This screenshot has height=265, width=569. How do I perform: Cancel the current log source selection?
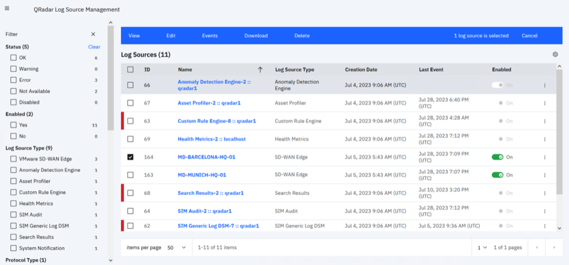(x=529, y=36)
